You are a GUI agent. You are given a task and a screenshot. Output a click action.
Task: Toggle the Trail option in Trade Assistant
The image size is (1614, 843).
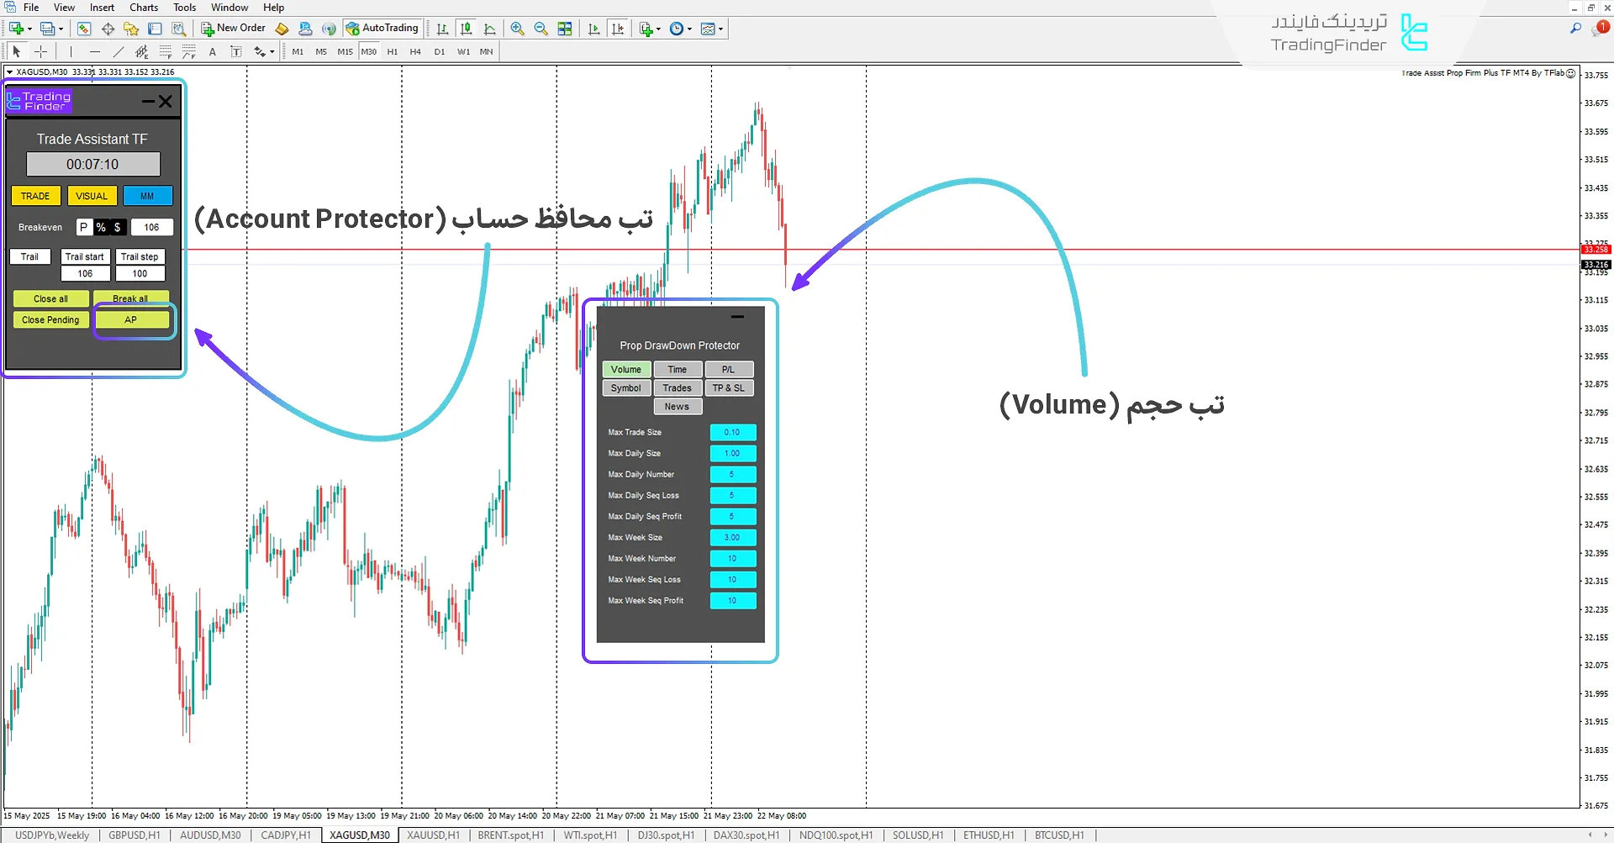tap(30, 257)
